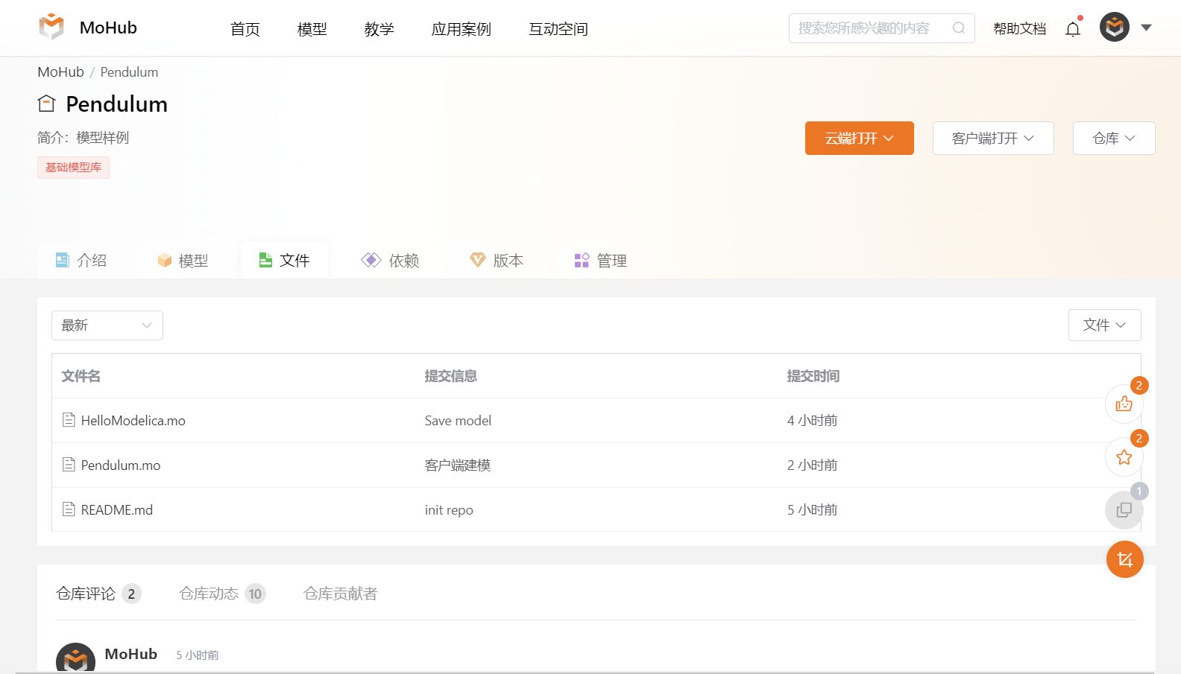Click the README.md file icon
The width and height of the screenshot is (1181, 674).
[x=69, y=509]
